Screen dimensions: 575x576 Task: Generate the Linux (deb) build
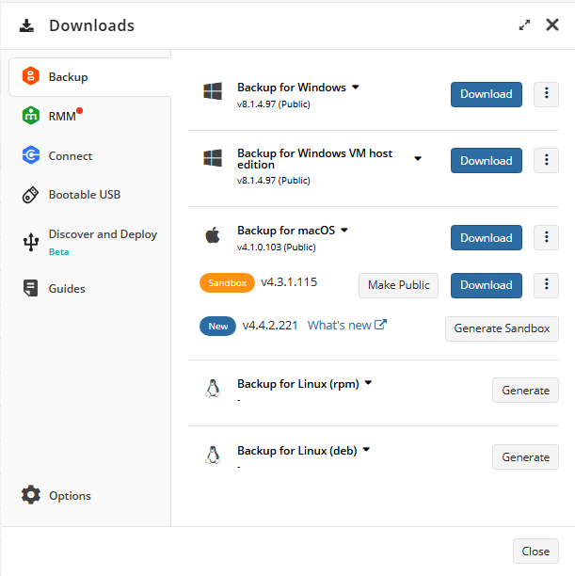[x=525, y=457]
